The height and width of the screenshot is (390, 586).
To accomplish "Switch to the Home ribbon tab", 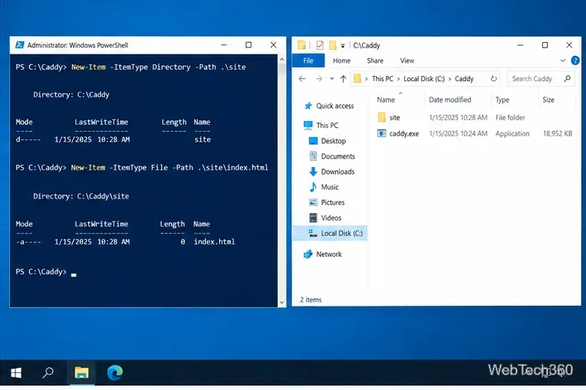I will (x=341, y=61).
